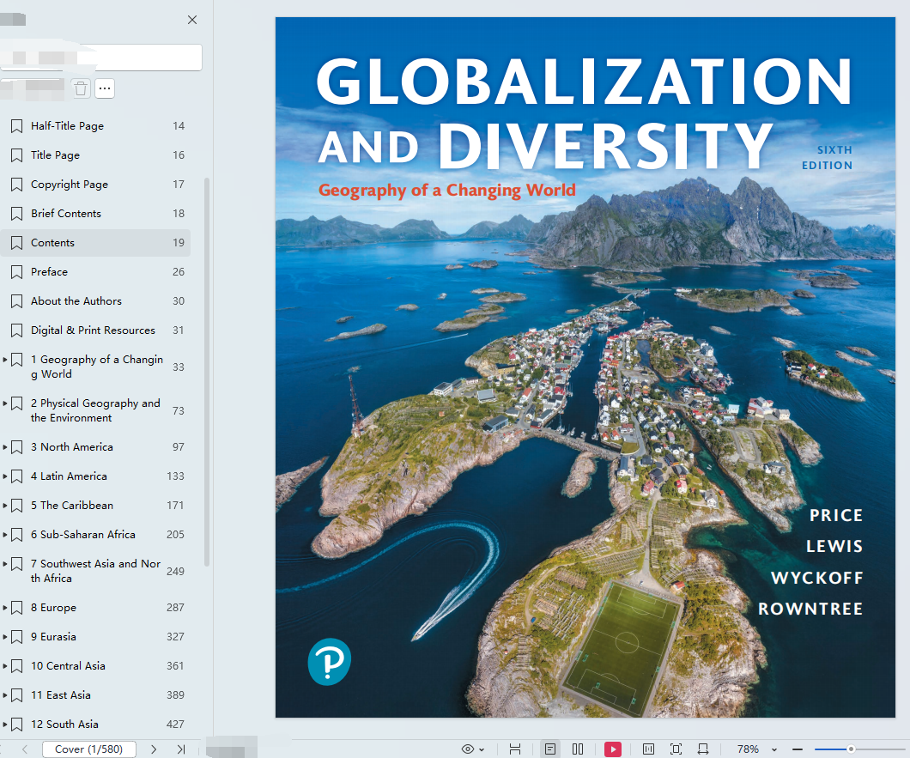Expand the 3 North America chapter
The height and width of the screenshot is (758, 910).
click(4, 447)
